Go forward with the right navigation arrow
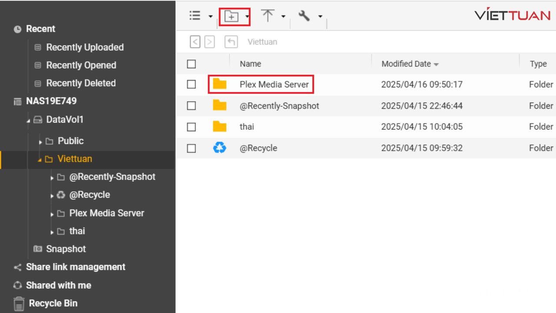Screen dimensions: 556x313 tap(210, 42)
